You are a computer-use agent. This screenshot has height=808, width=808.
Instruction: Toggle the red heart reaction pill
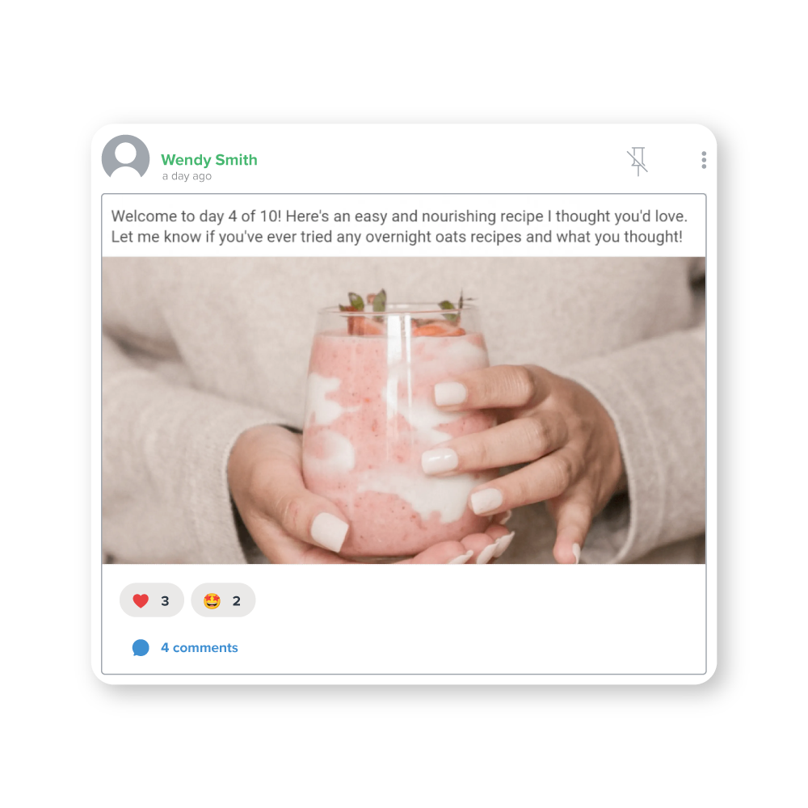[x=152, y=600]
